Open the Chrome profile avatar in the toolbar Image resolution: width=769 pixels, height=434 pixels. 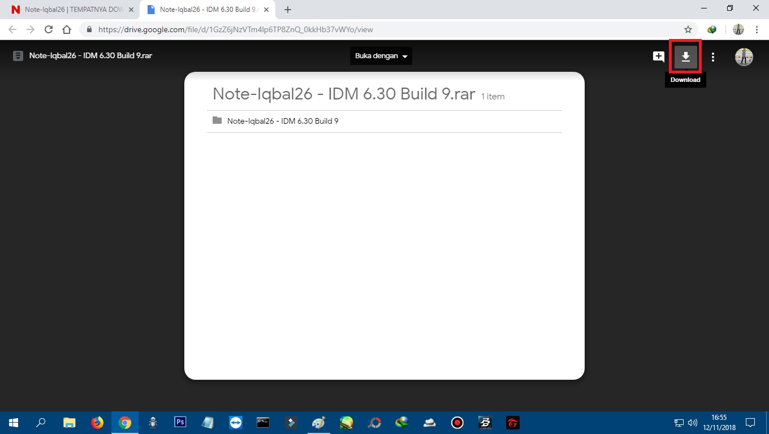(x=738, y=29)
